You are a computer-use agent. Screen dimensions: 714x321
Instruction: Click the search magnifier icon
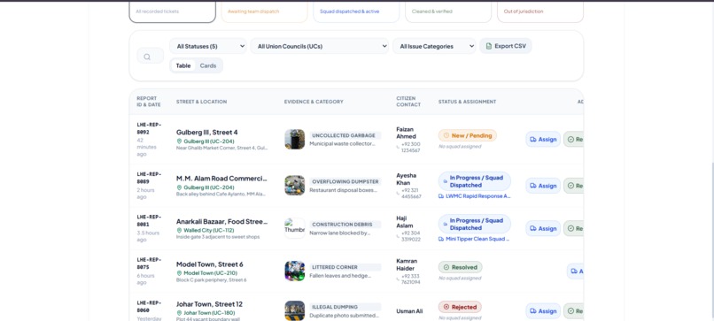point(147,57)
